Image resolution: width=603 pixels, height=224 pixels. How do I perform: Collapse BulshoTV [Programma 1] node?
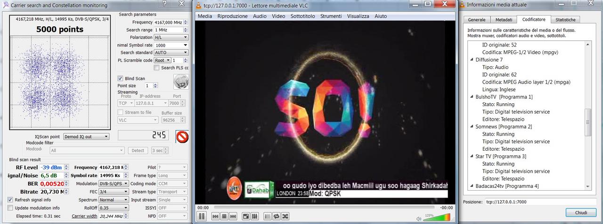click(x=472, y=97)
